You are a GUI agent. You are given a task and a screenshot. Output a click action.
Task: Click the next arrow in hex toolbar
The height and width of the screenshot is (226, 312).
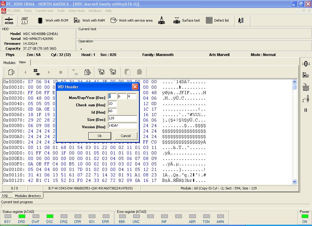49,72
